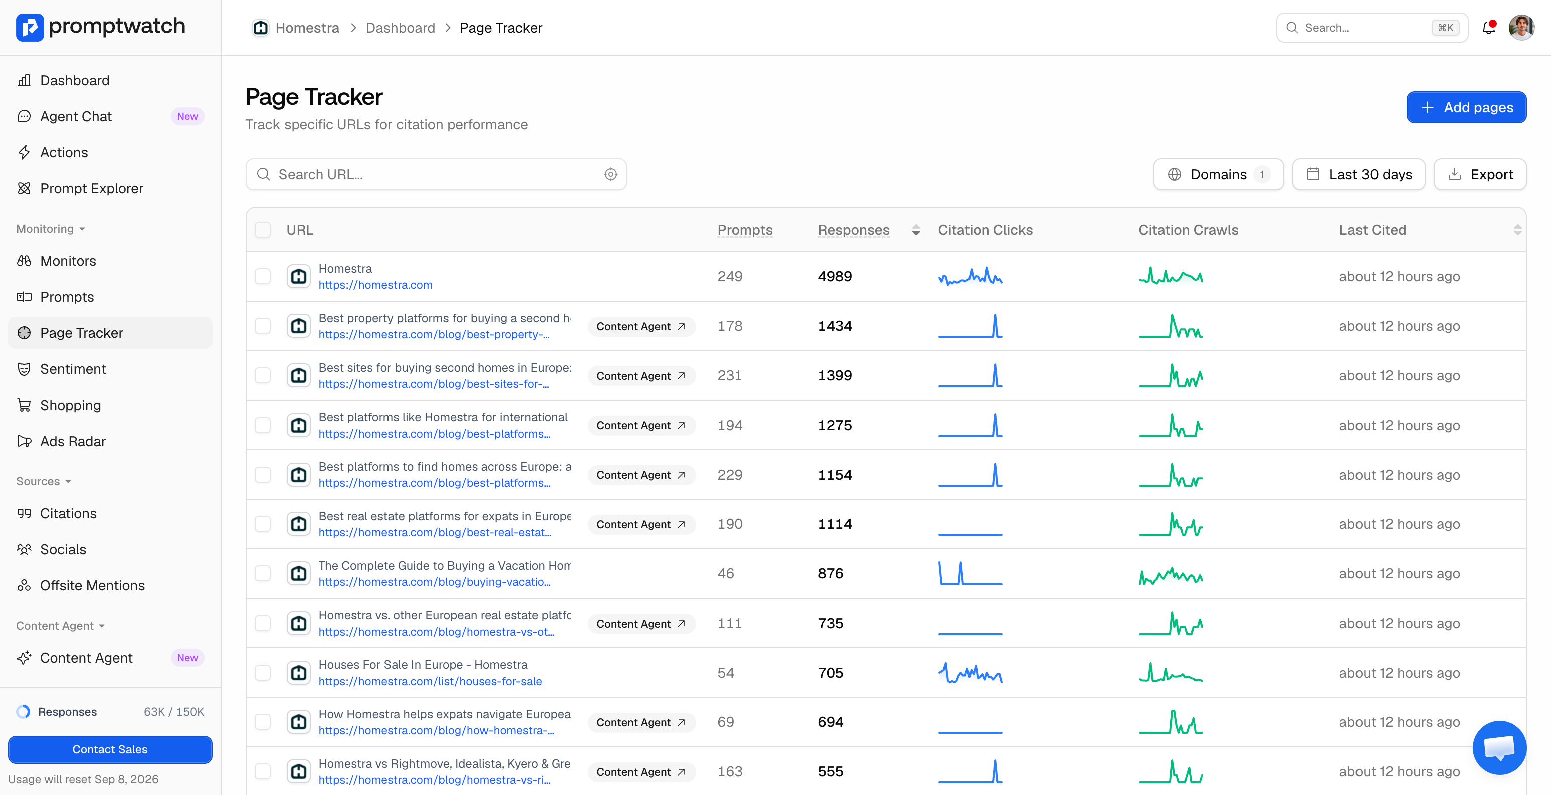The height and width of the screenshot is (795, 1551).
Task: Collapse the Monitoring section
Action: tap(51, 229)
